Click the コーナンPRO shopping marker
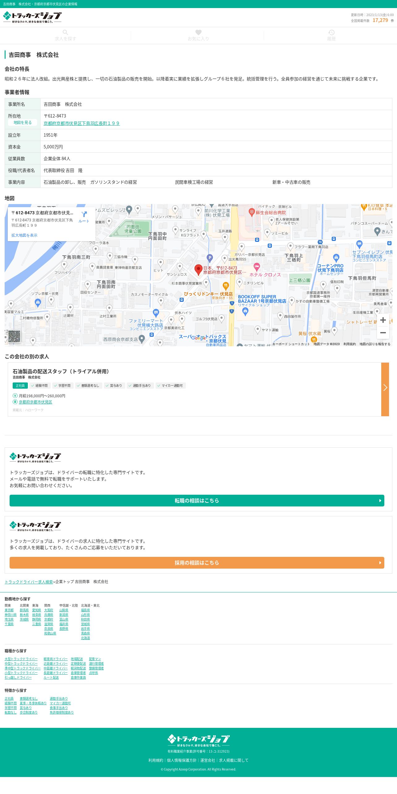 pos(336,258)
